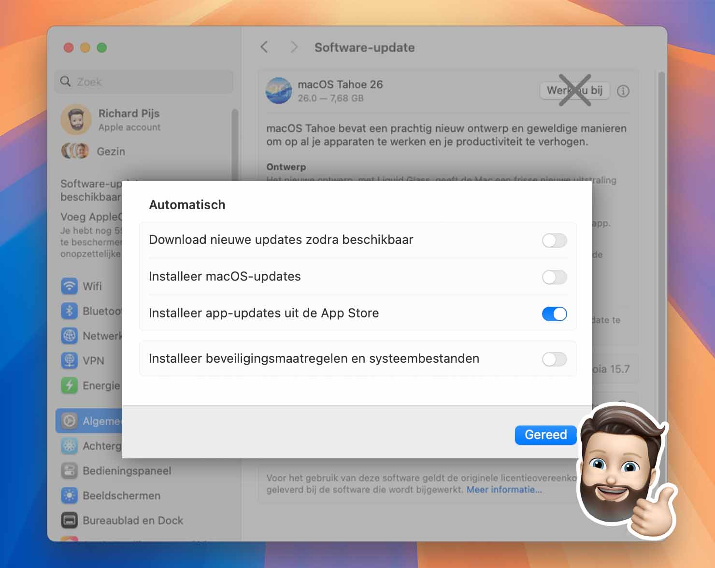Open VPN settings
Image resolution: width=715 pixels, height=568 pixels.
pos(93,360)
